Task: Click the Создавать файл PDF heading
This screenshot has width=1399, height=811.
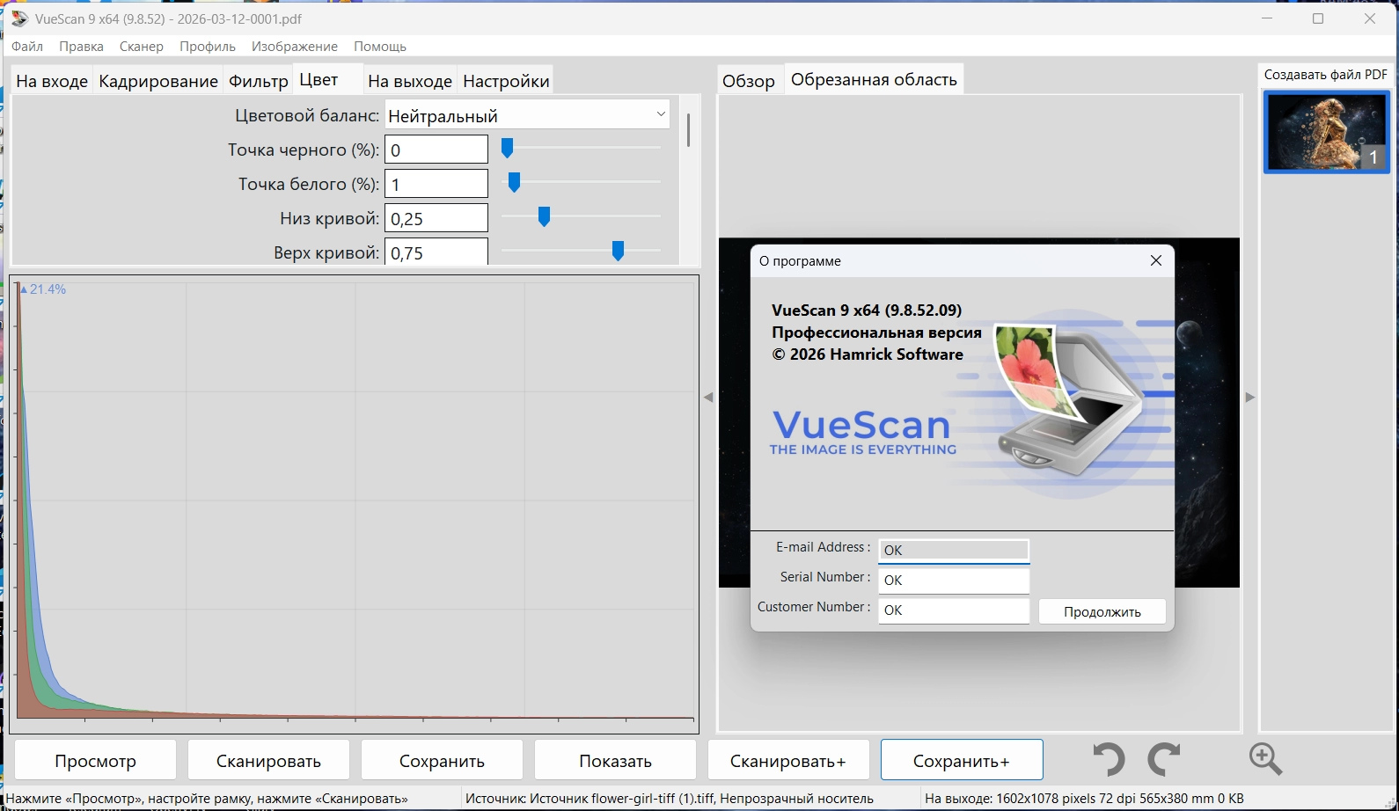Action: (x=1326, y=75)
